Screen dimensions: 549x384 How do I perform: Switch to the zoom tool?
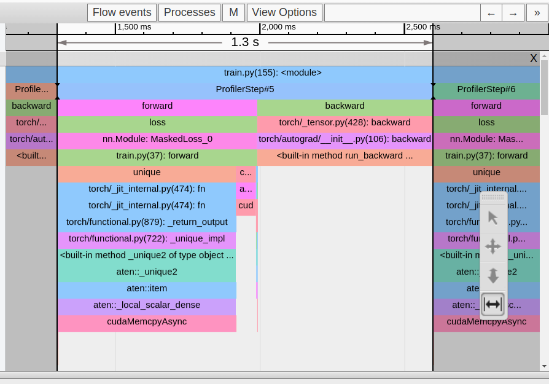point(493,275)
